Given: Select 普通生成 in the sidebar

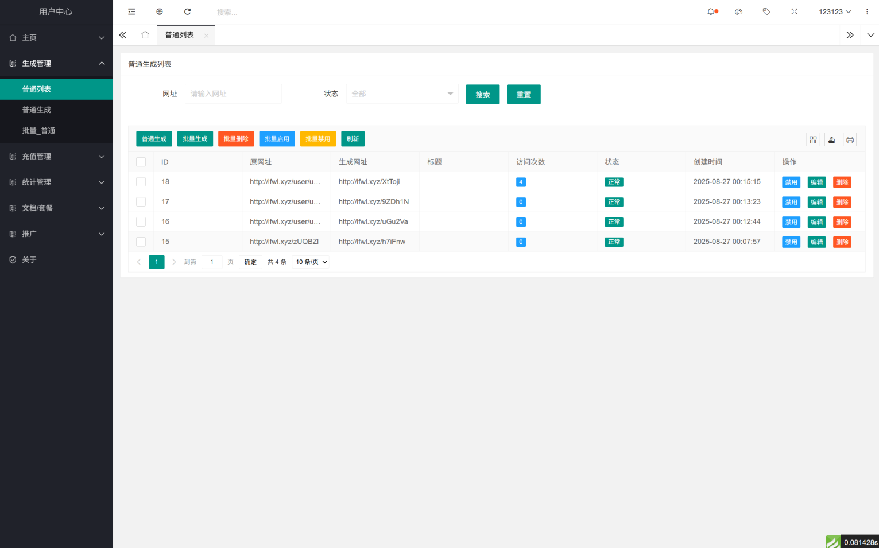Looking at the screenshot, I should pyautogui.click(x=37, y=110).
